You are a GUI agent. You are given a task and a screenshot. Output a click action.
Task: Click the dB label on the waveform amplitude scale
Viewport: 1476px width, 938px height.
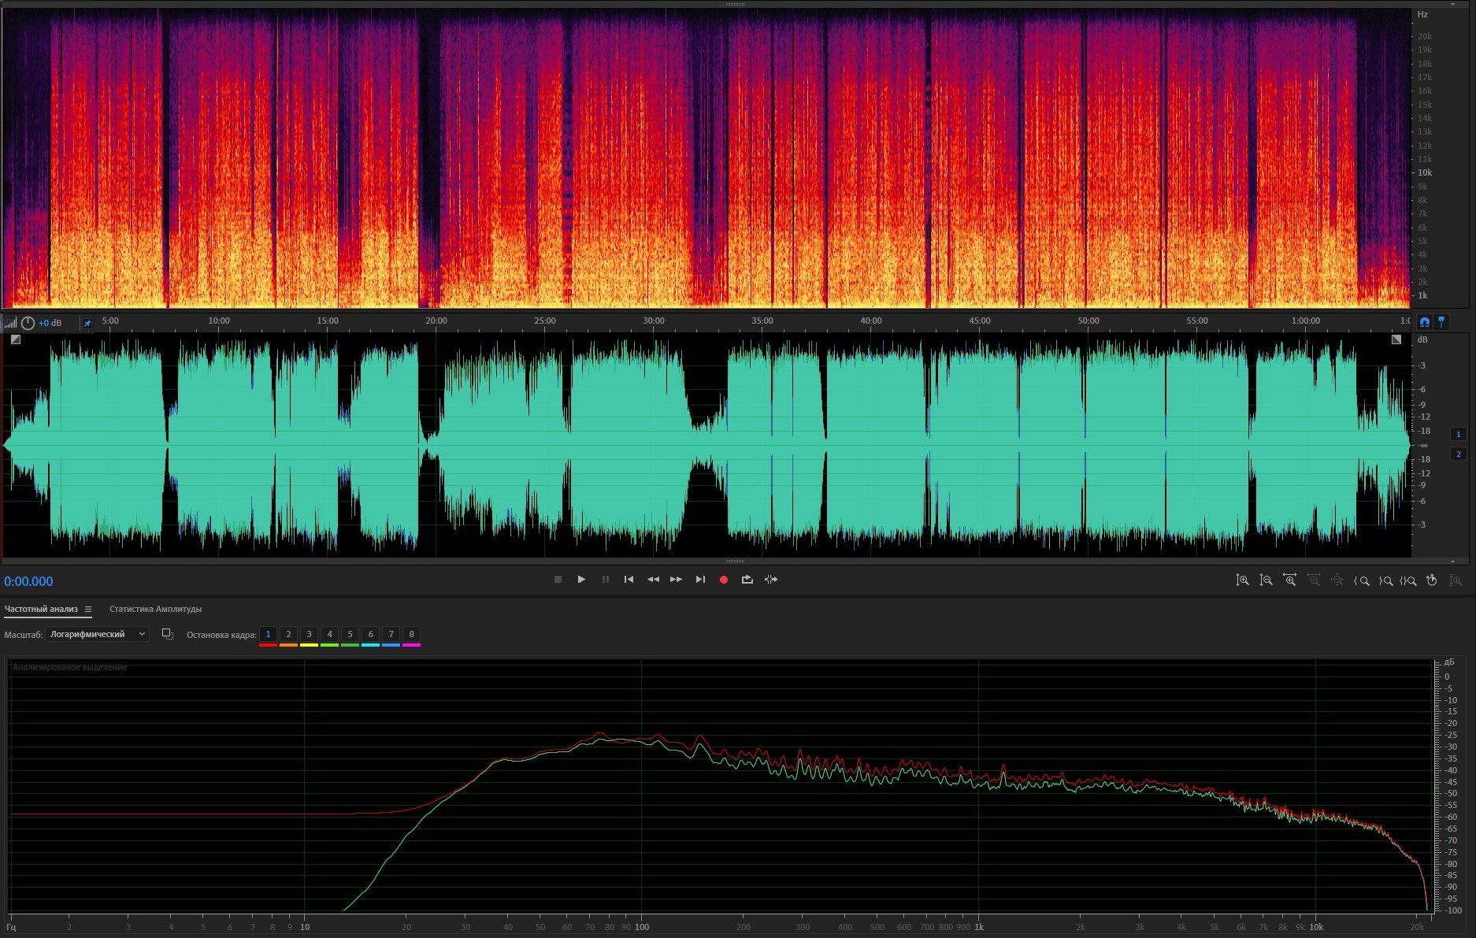pyautogui.click(x=1422, y=339)
